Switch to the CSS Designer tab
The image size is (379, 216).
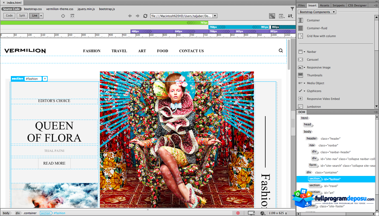357,5
